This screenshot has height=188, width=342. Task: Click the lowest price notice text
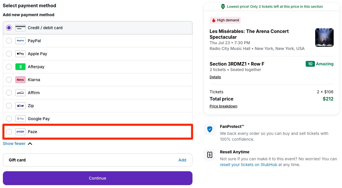coord(275,7)
